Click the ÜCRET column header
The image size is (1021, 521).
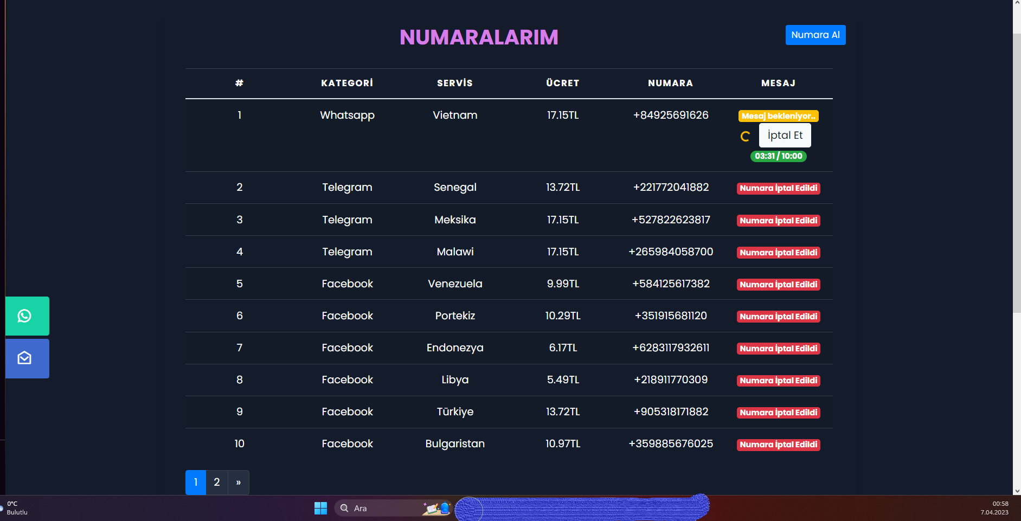(x=563, y=83)
